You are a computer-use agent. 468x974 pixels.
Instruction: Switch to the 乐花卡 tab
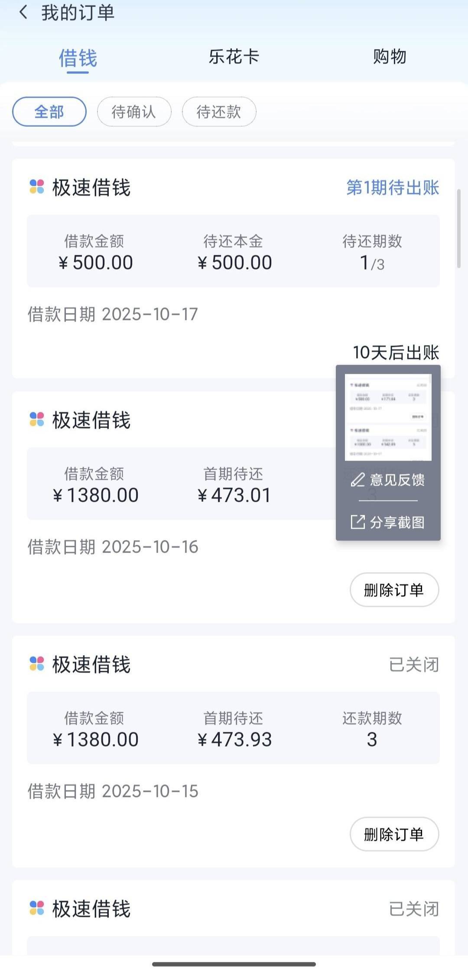(x=234, y=57)
